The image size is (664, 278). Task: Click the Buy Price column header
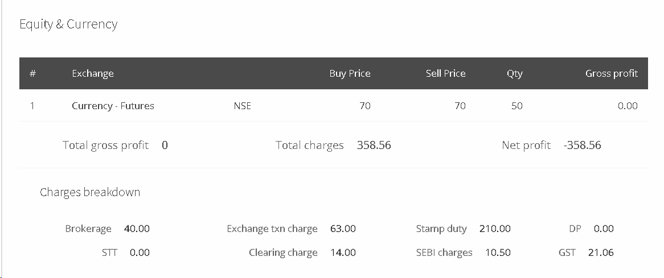tap(350, 73)
